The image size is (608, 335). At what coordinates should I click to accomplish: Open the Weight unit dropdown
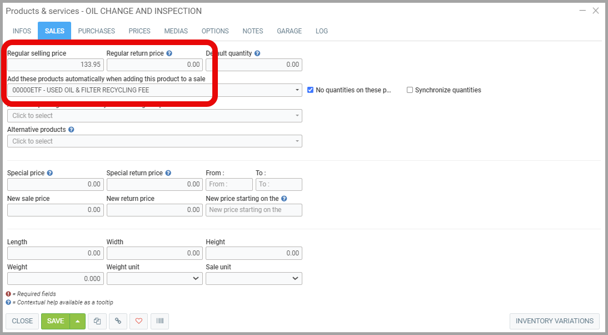[154, 278]
